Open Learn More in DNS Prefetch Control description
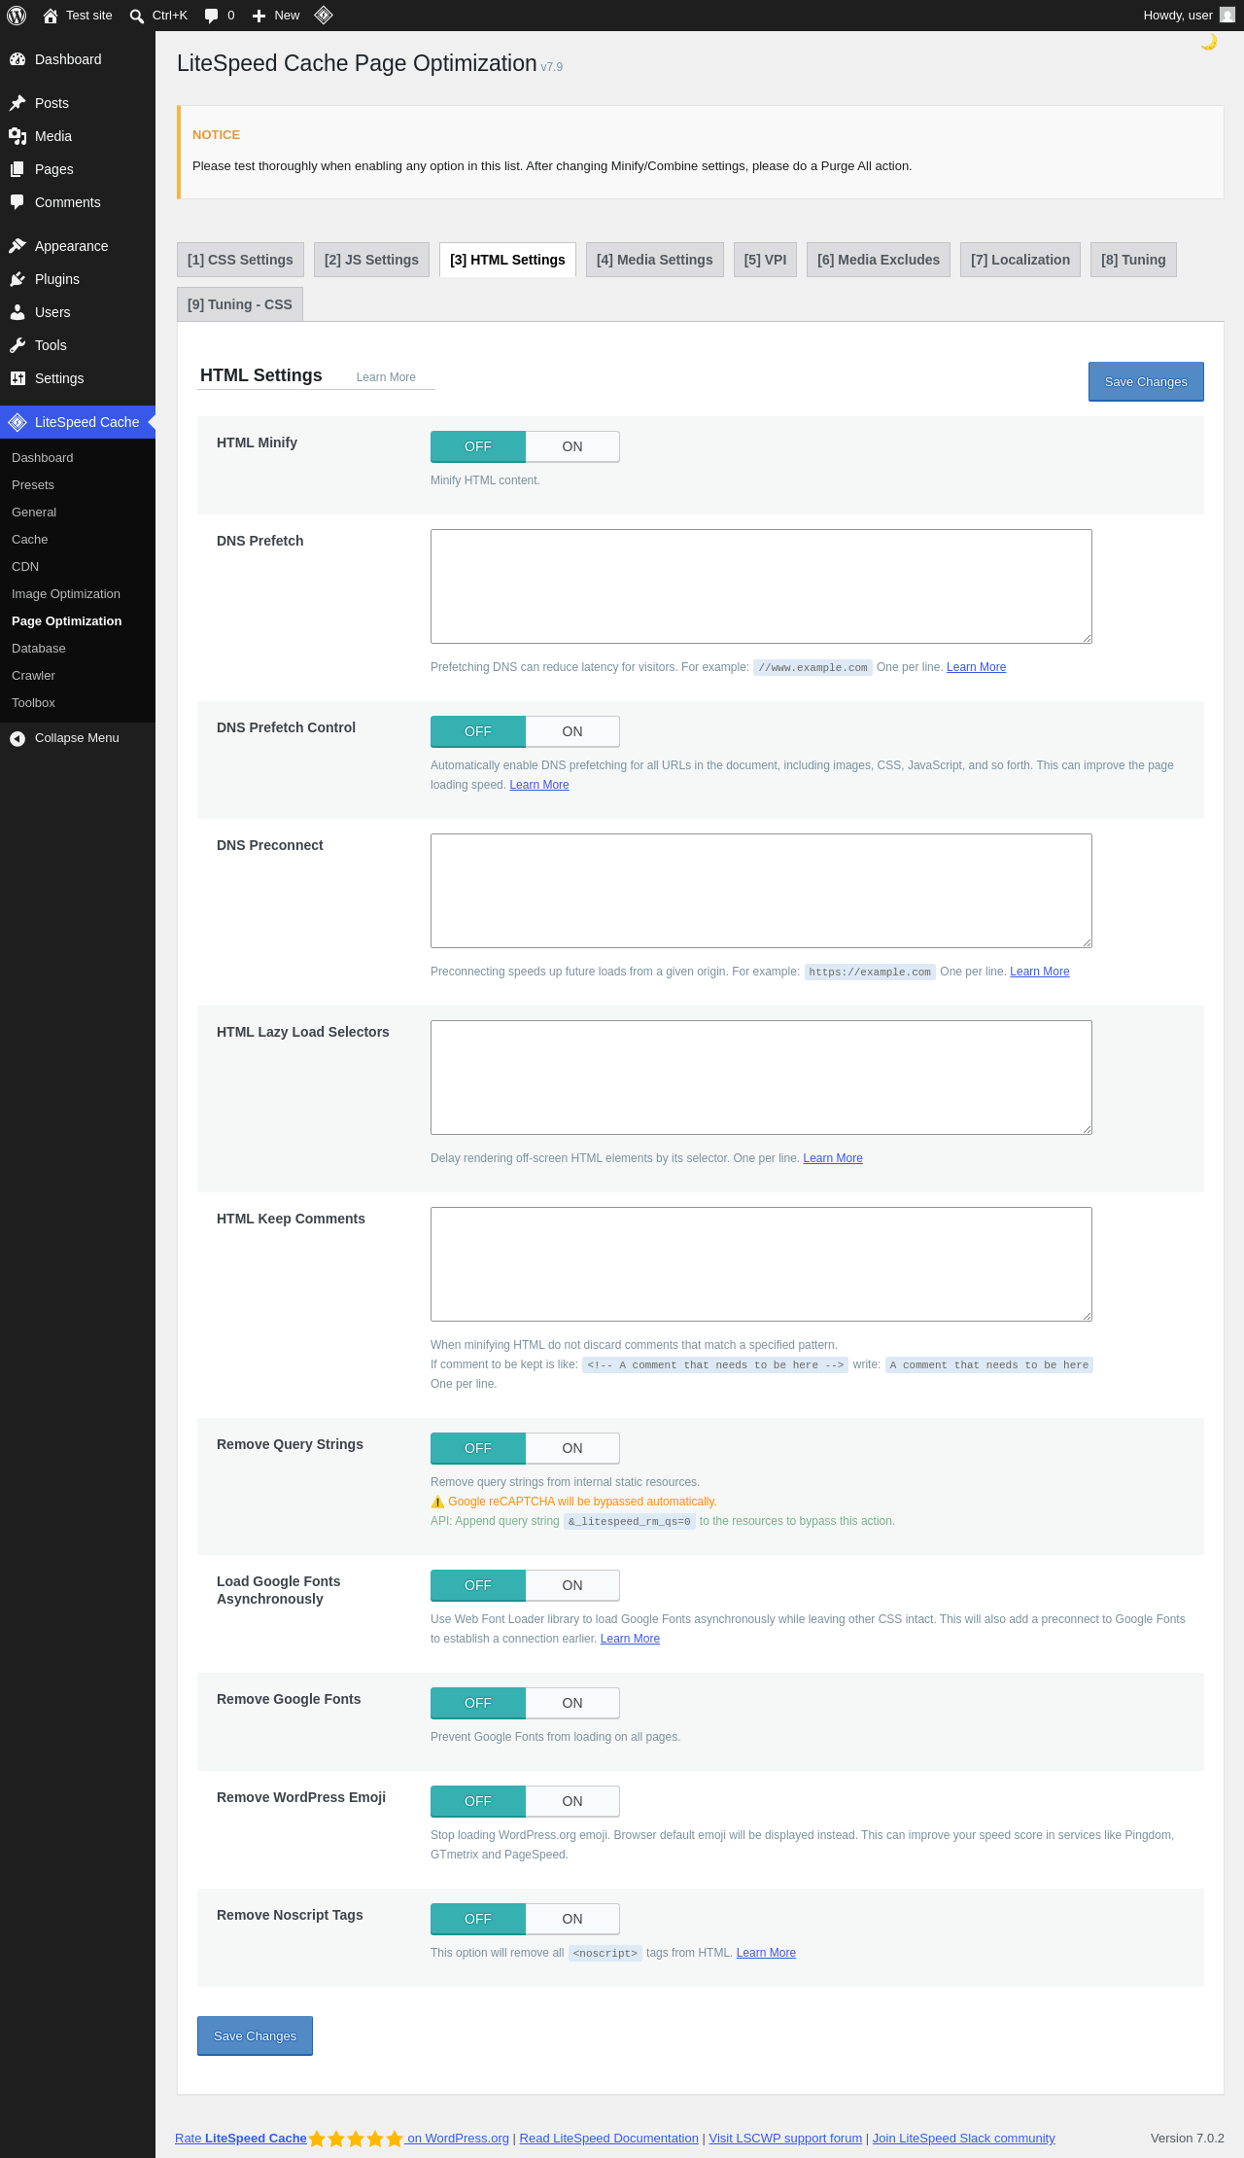1244x2158 pixels. [539, 785]
